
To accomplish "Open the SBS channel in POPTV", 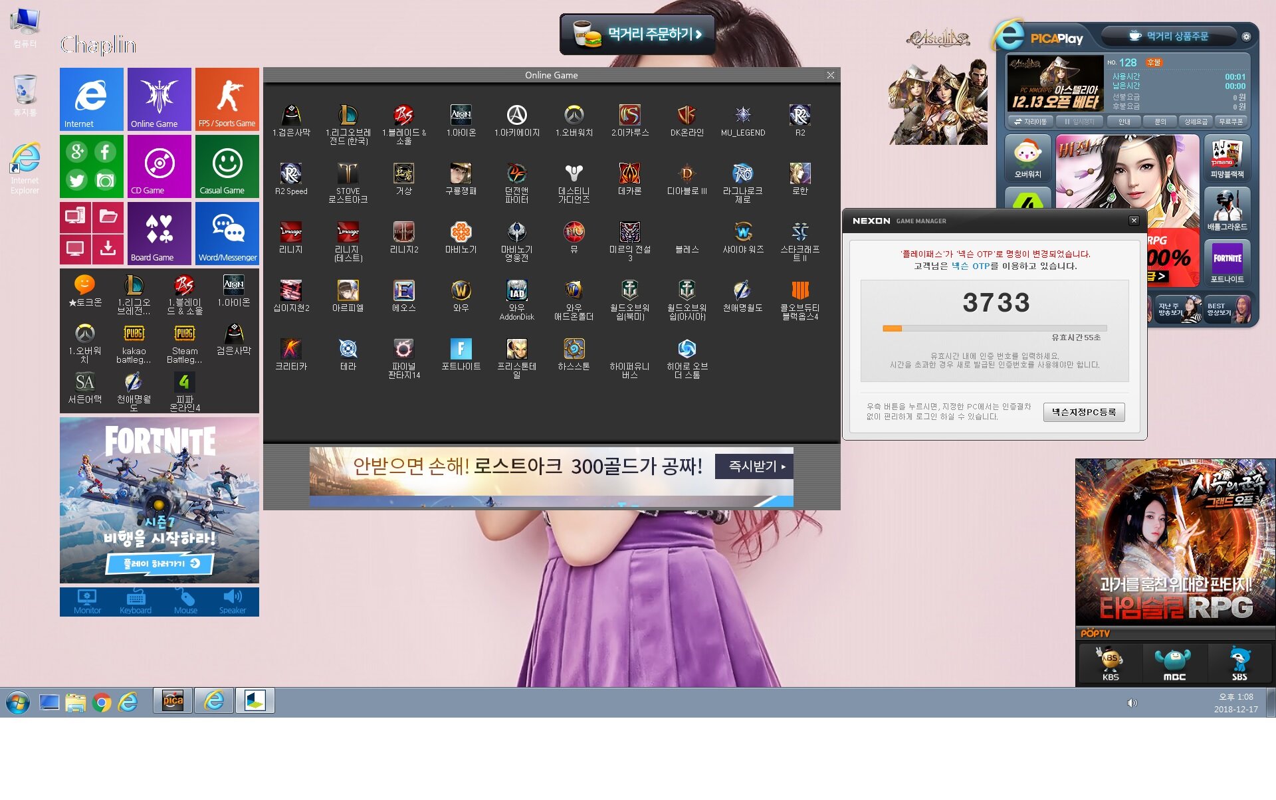I will point(1239,663).
